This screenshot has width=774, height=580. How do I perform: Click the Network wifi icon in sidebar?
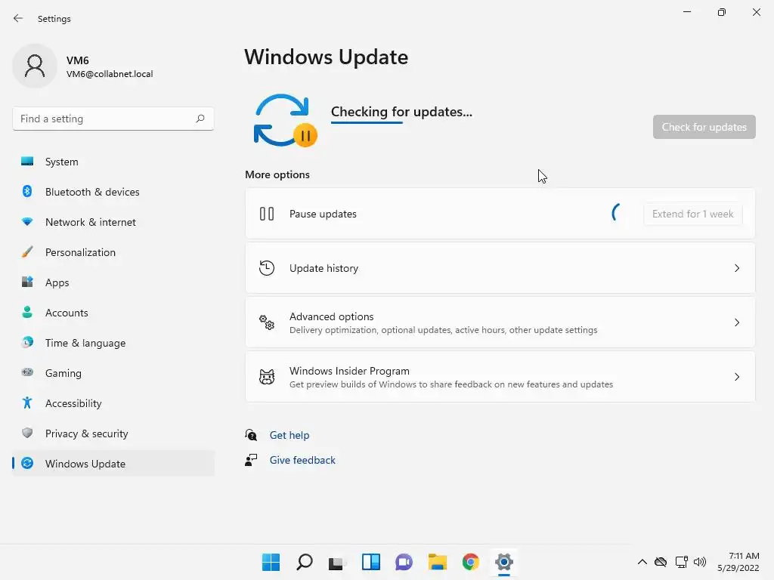click(x=27, y=221)
